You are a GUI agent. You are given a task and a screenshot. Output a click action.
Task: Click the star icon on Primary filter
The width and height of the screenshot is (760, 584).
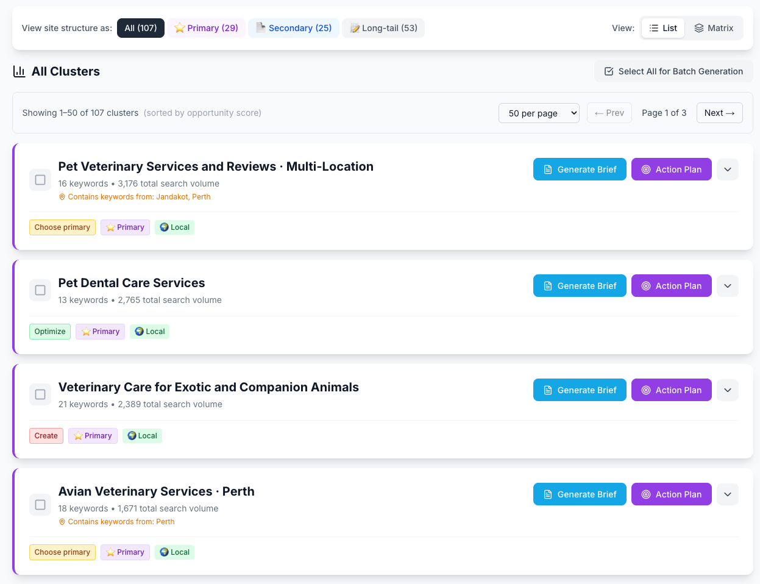(180, 28)
